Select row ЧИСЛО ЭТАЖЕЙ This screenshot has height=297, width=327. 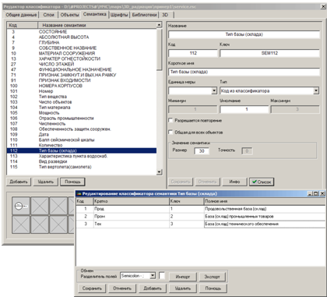coord(82,64)
